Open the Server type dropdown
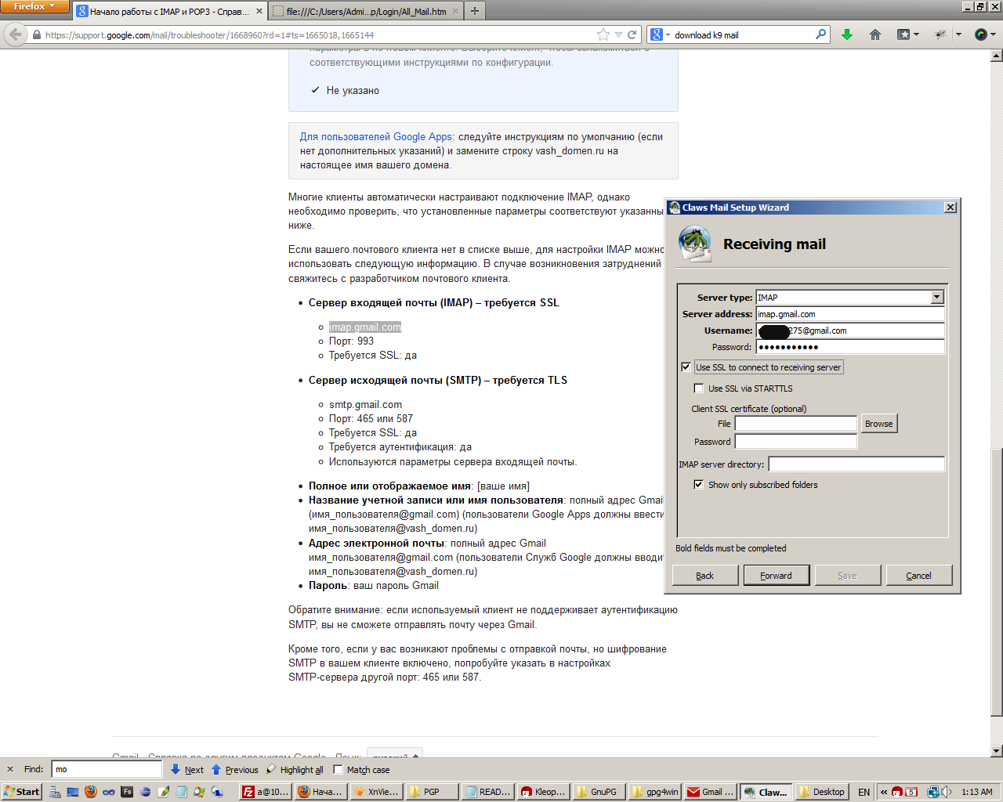The height and width of the screenshot is (802, 1003). pos(936,297)
